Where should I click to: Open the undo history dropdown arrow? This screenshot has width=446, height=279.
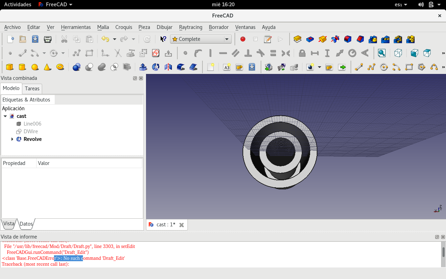(x=114, y=39)
